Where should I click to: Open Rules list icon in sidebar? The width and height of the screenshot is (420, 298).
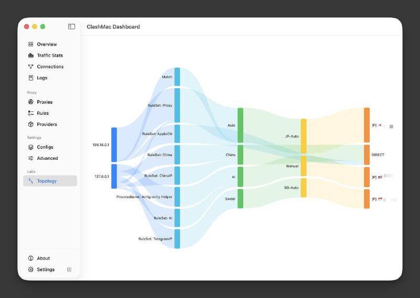tap(31, 113)
